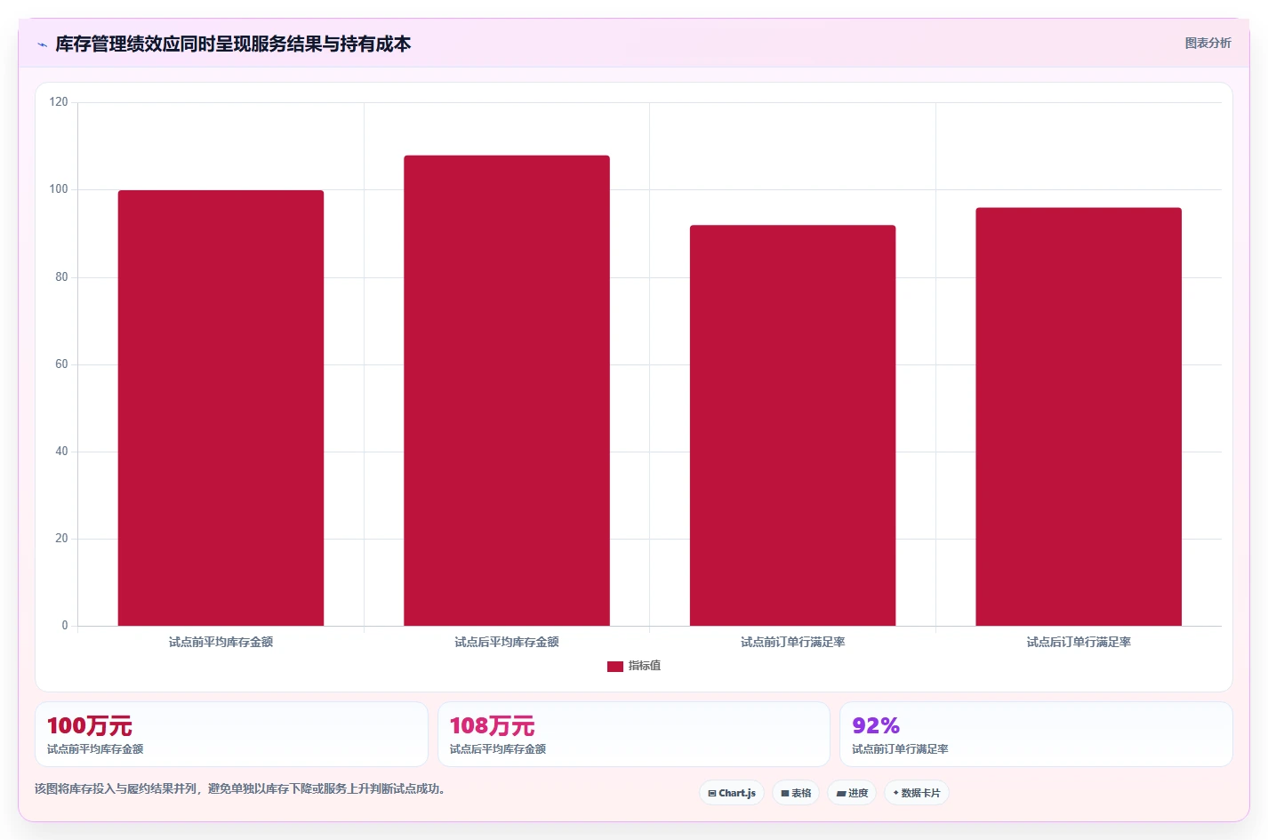Select the 表格 tag

tap(796, 793)
